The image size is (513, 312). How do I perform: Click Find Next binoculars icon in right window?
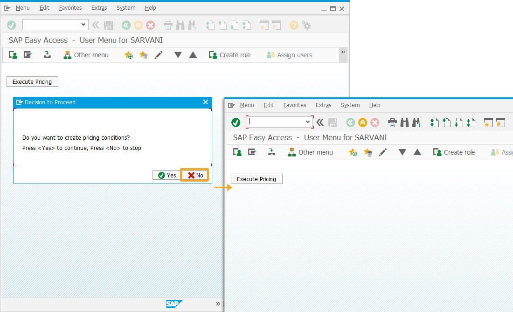coord(417,122)
